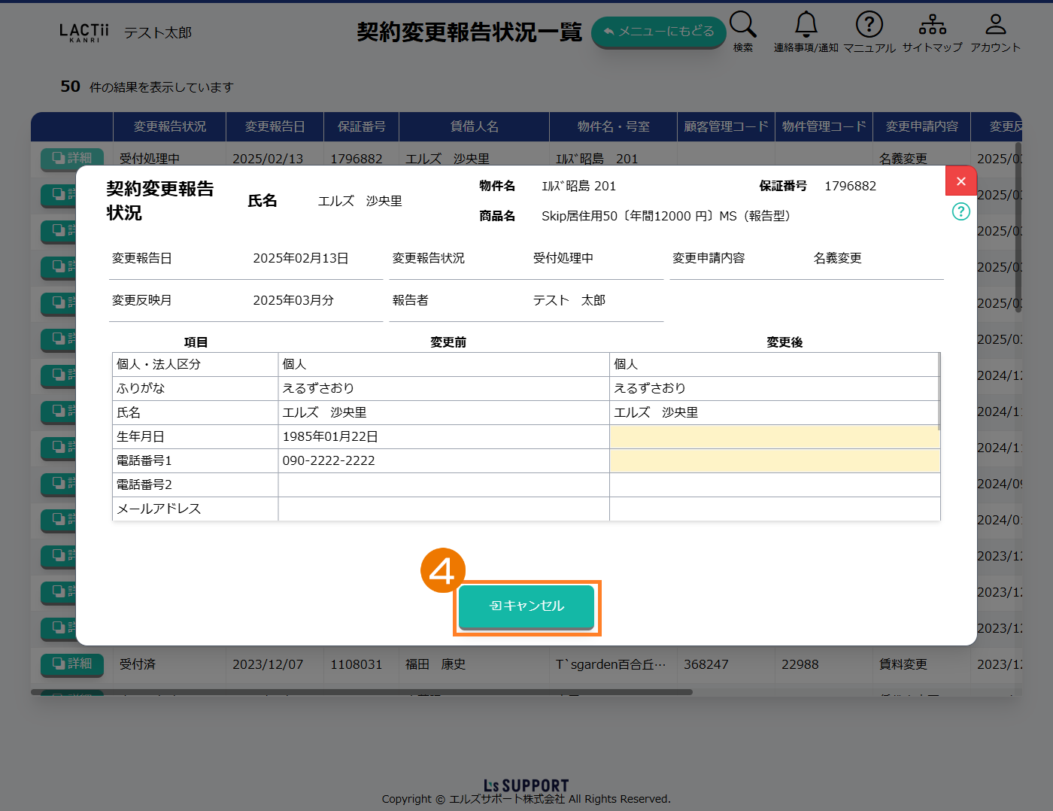Screen dimensions: 1053x811
Task: Open the manual question mark icon
Action: pos(869,25)
